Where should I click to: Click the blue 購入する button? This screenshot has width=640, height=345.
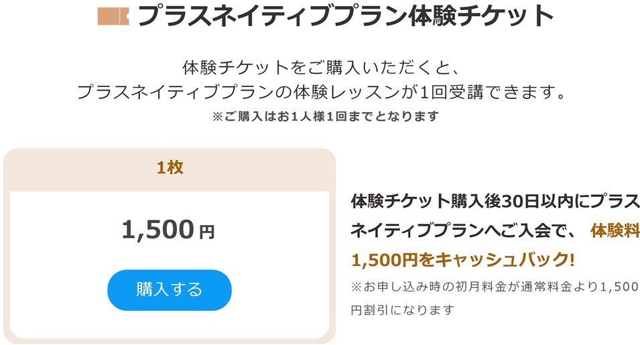click(x=170, y=290)
